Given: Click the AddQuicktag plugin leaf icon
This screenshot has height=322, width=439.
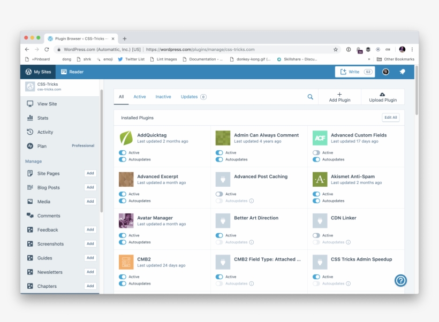Looking at the screenshot, I should click(x=126, y=138).
